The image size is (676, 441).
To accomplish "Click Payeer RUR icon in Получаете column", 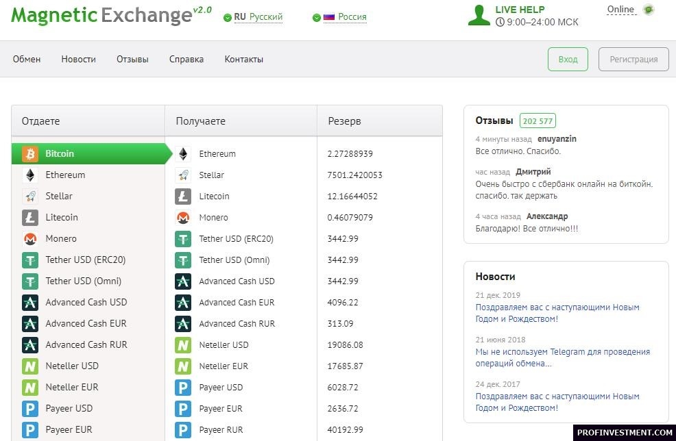I will point(183,429).
